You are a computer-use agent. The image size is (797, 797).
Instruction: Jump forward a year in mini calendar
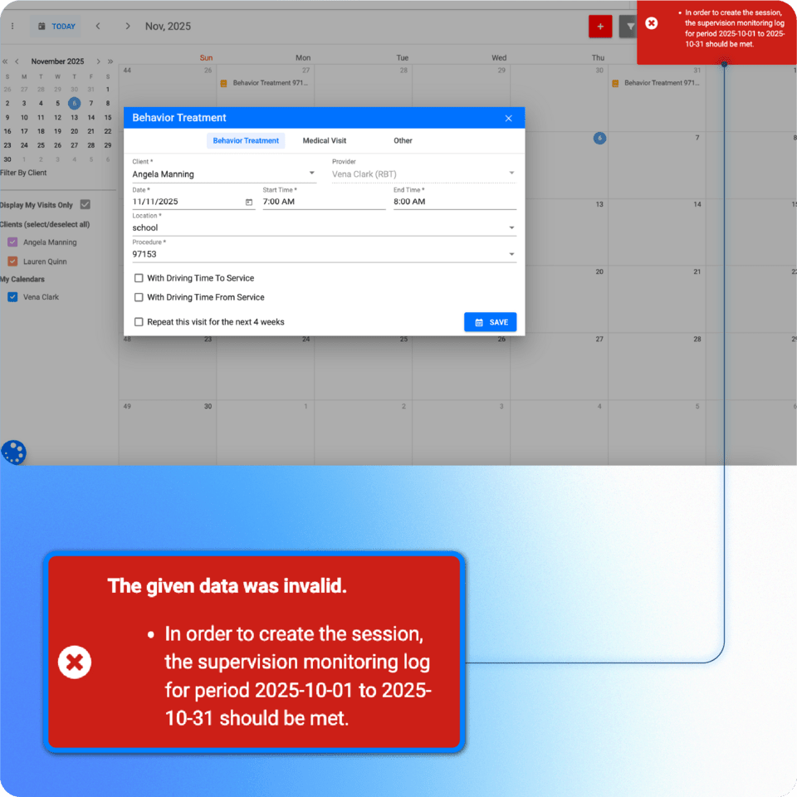point(110,61)
